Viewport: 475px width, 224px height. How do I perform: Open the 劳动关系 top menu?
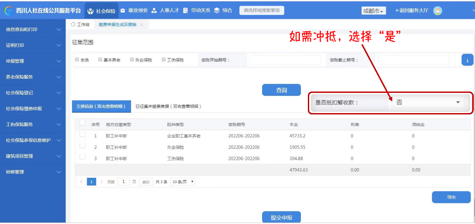tap(197, 10)
